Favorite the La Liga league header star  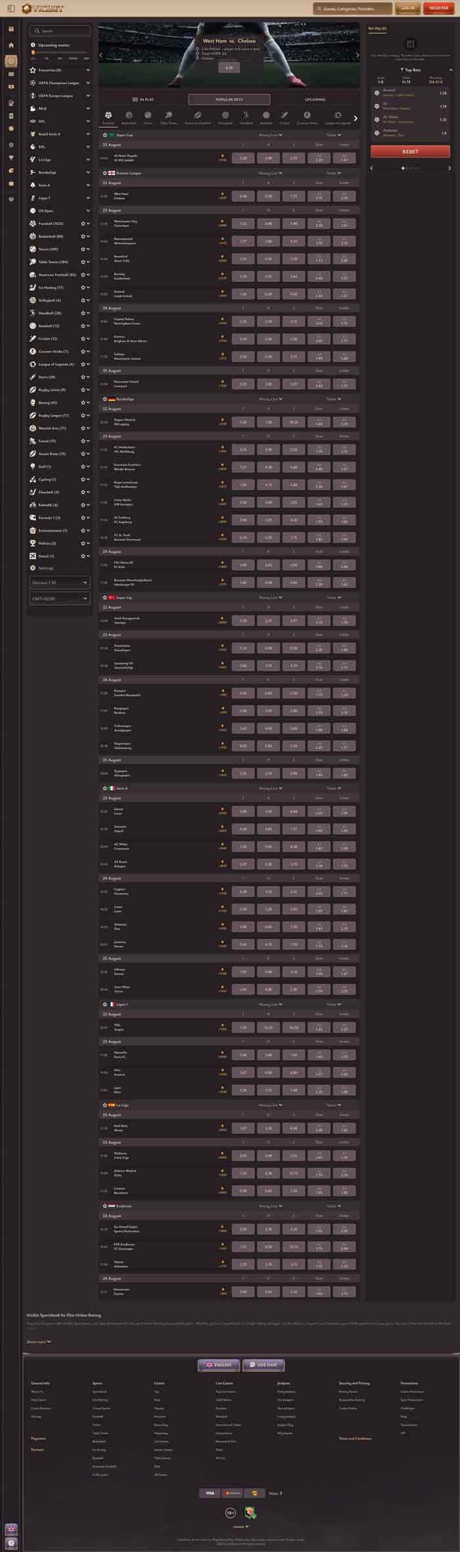coord(104,1105)
